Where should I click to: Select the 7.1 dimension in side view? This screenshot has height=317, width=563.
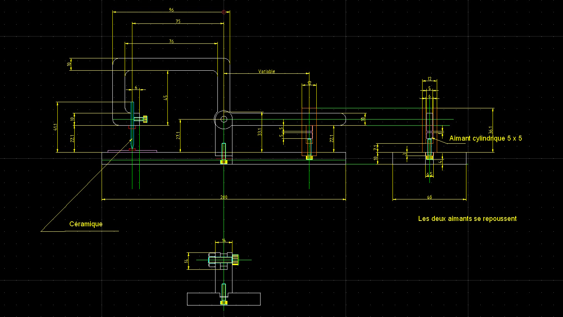(376, 147)
